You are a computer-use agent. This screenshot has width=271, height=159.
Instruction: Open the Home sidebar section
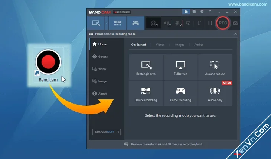tap(107, 44)
